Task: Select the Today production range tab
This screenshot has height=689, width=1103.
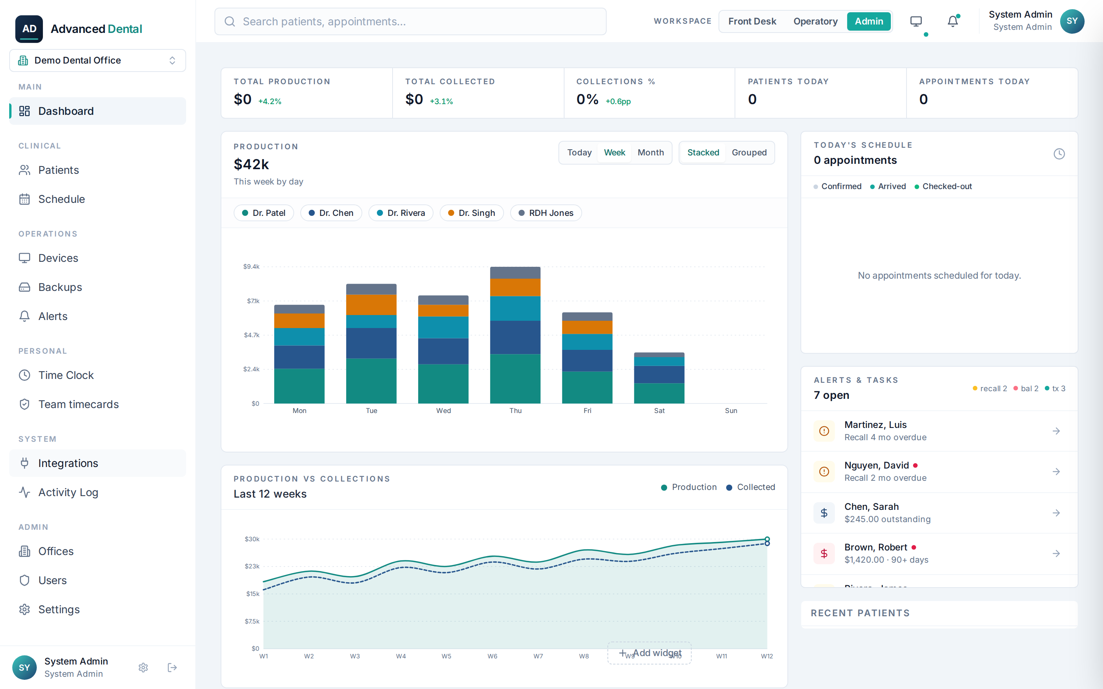Action: 579,153
